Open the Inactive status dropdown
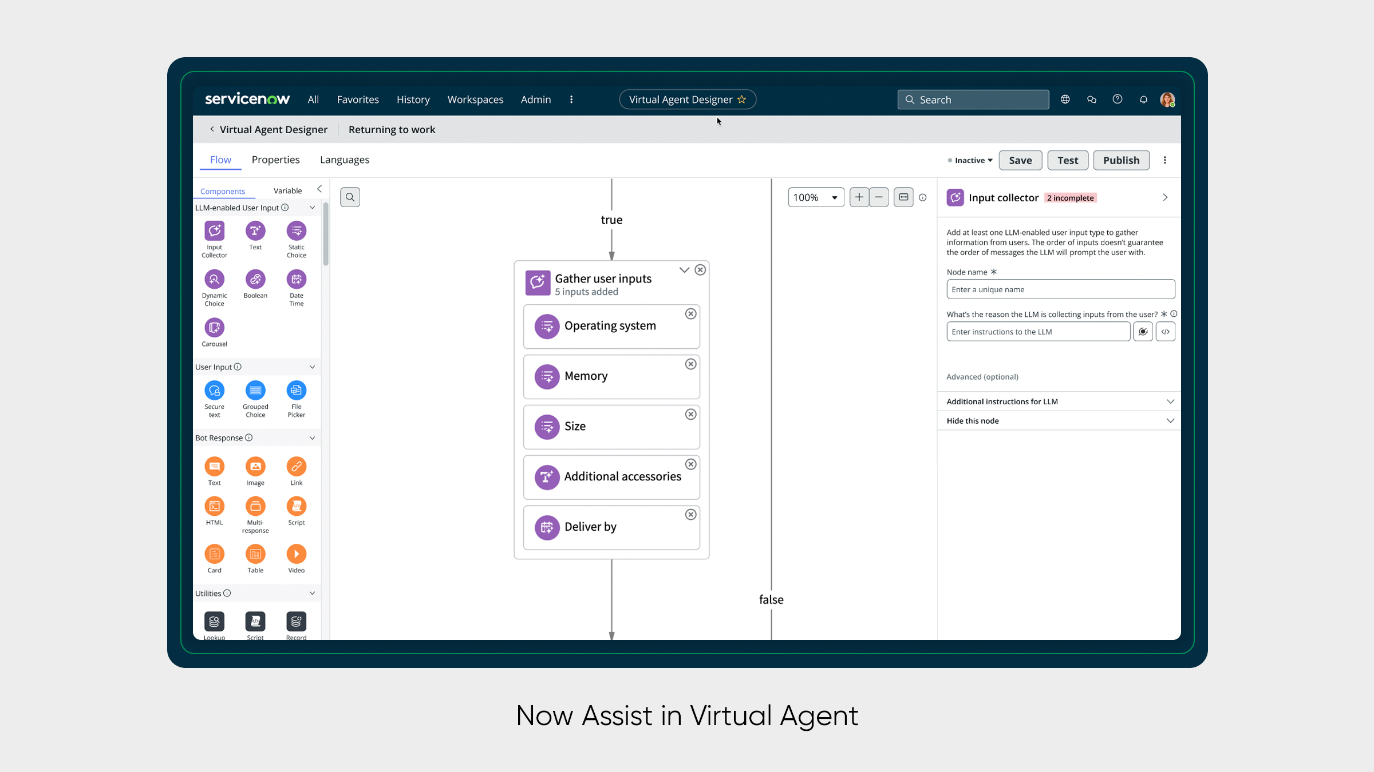This screenshot has height=772, width=1374. click(971, 161)
